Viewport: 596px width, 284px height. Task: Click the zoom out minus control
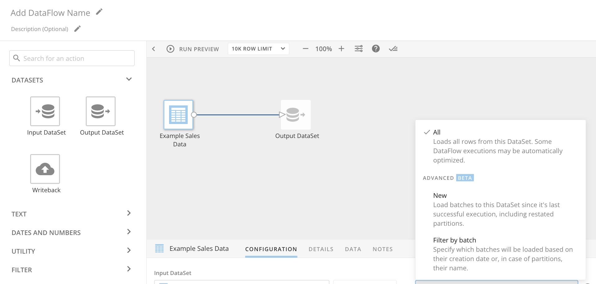coord(305,49)
